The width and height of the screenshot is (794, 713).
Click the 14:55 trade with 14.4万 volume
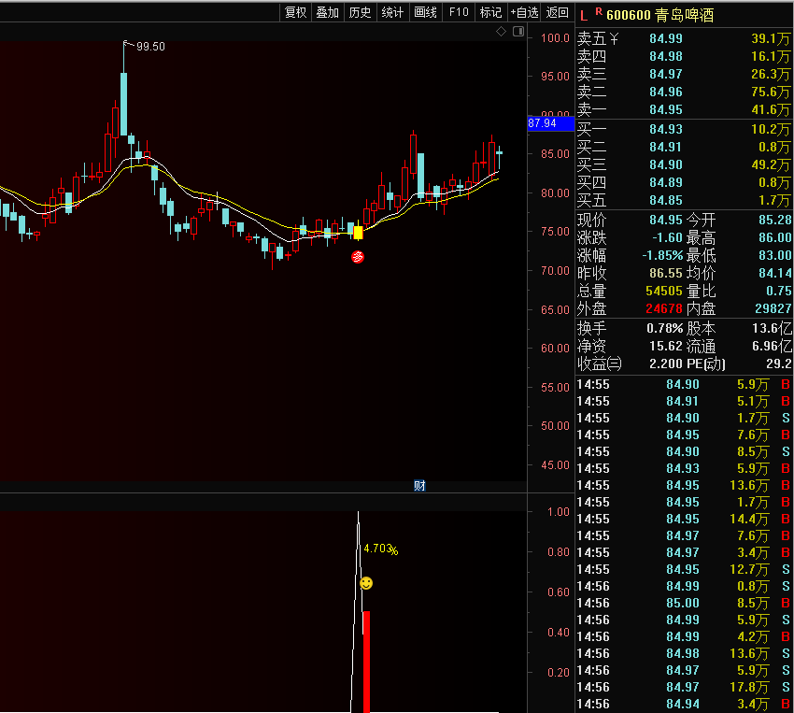coord(684,519)
